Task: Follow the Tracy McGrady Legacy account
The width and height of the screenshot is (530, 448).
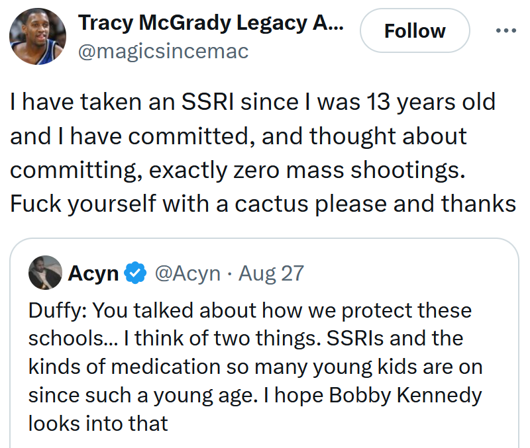Action: click(415, 30)
